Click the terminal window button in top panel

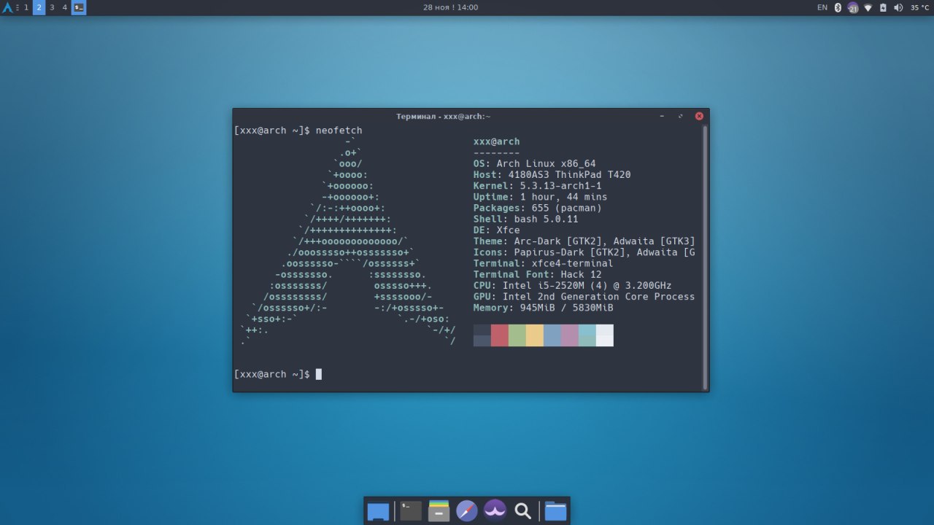click(79, 7)
